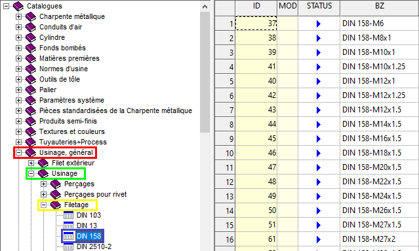Click the Perçages pour rivet book icon

point(56,195)
